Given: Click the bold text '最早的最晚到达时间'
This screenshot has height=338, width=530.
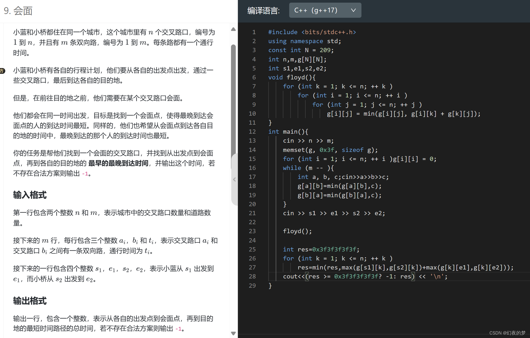Looking at the screenshot, I should click(118, 163).
